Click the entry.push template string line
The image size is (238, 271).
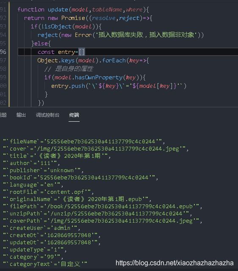pos(119,86)
